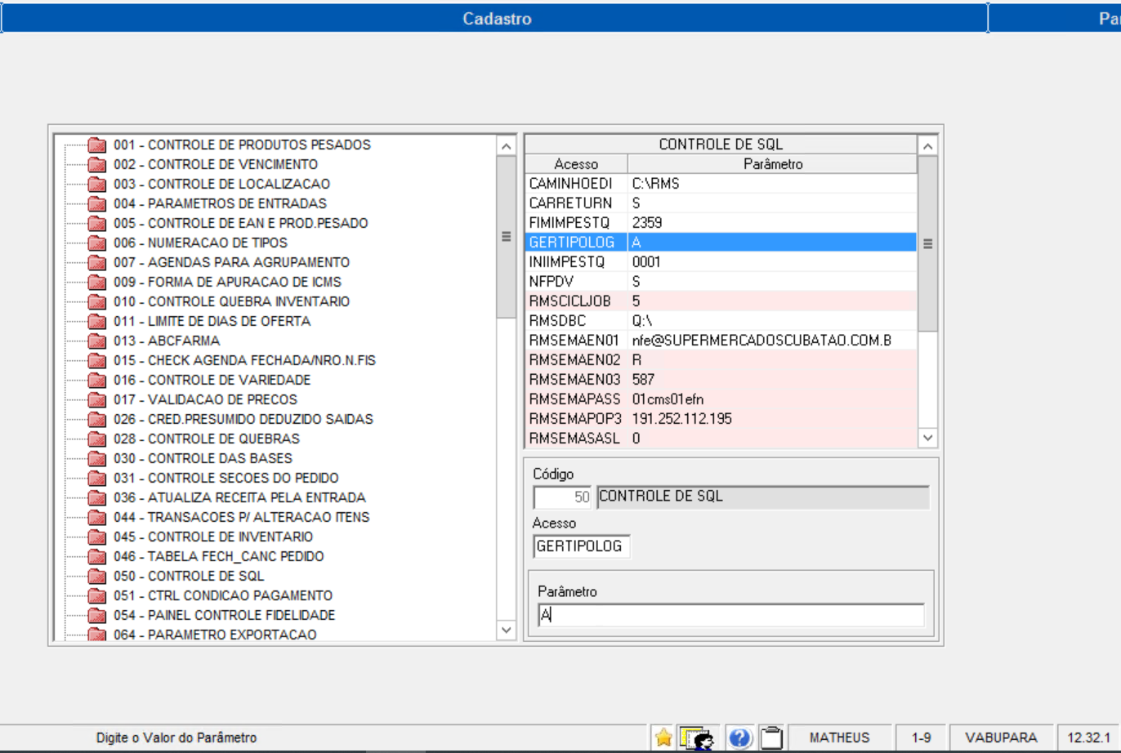Open the Cadastro tab at top
The height and width of the screenshot is (753, 1121).
pyautogui.click(x=497, y=18)
